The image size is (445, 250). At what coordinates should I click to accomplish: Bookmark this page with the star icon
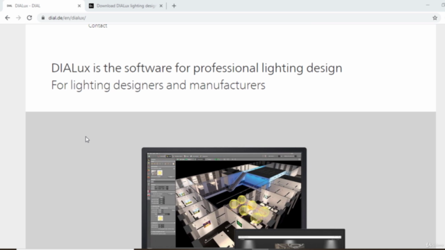tap(435, 18)
